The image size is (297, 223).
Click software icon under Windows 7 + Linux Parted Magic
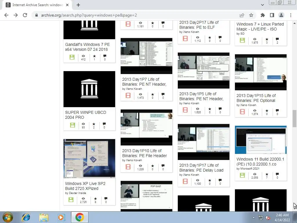pos(242,40)
